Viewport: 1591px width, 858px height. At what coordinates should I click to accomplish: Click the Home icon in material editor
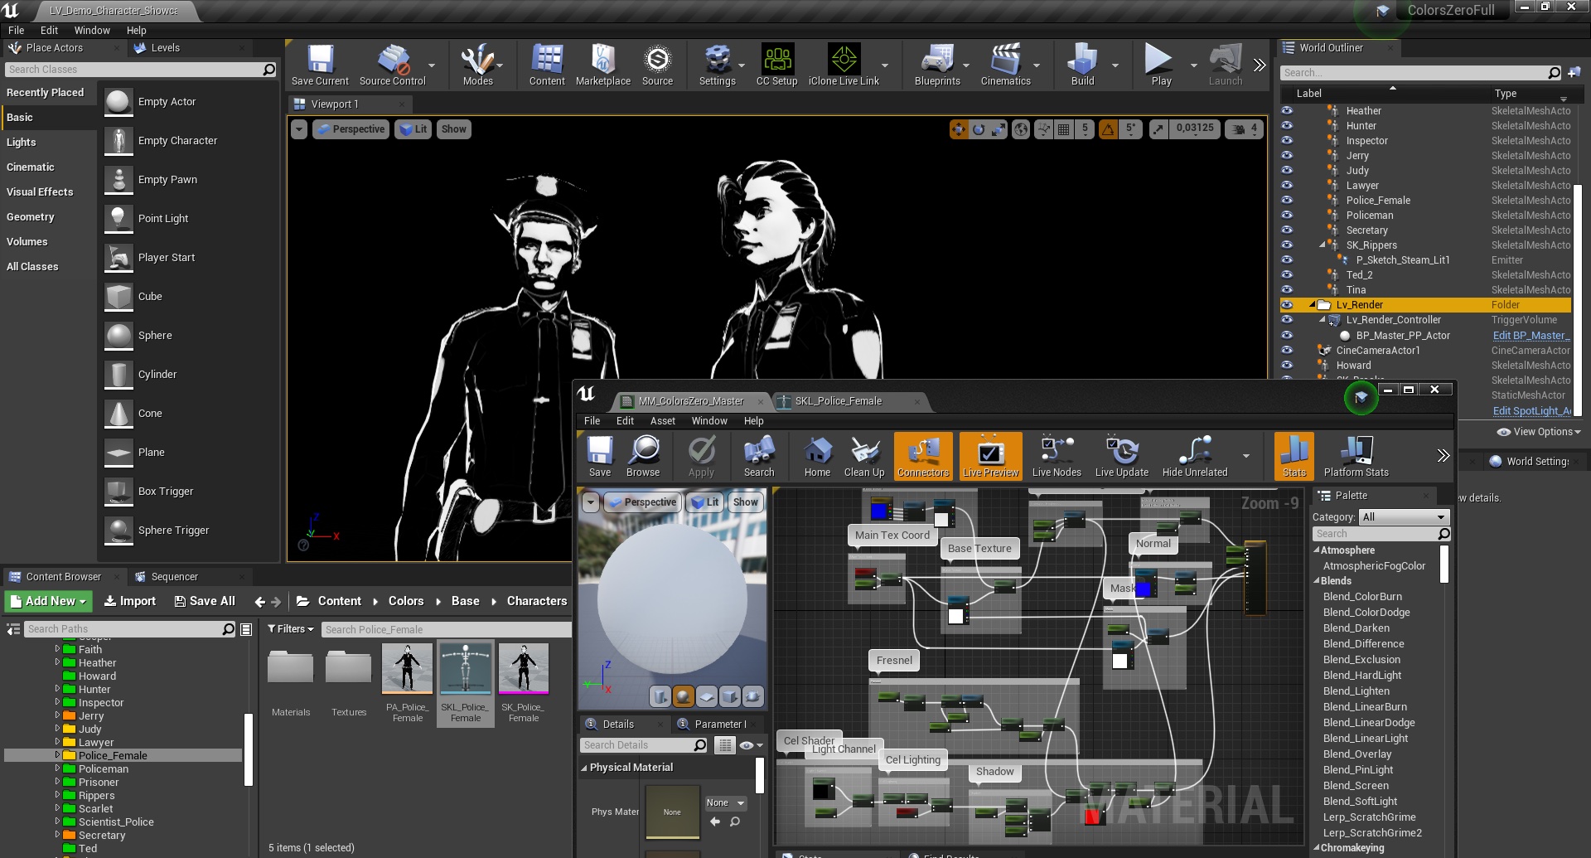[x=817, y=457]
